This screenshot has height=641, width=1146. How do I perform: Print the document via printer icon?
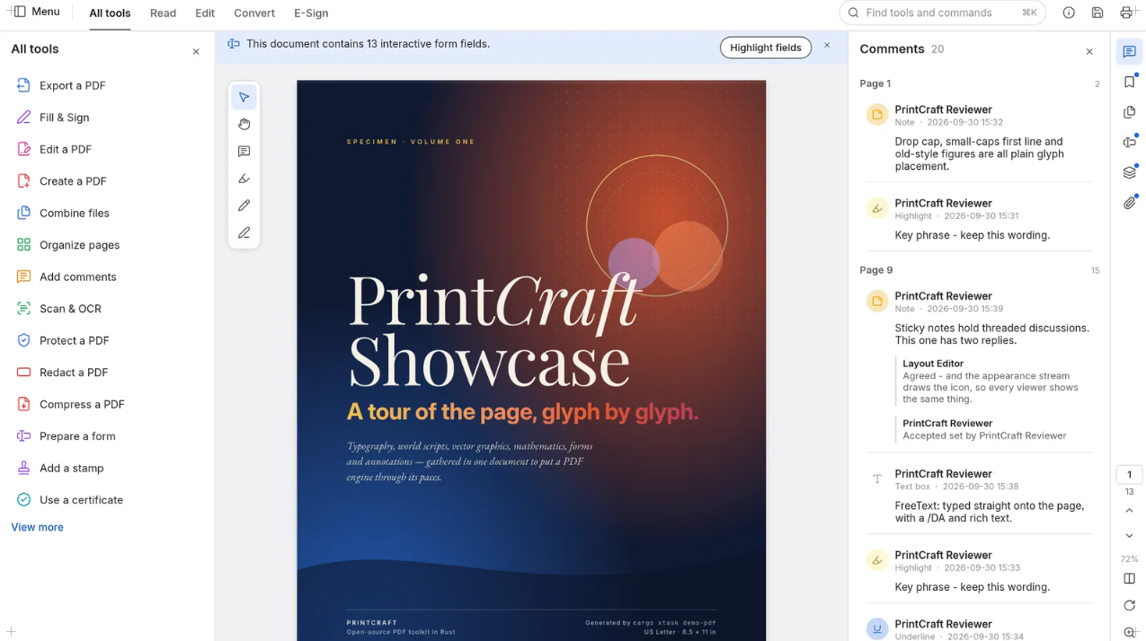click(1126, 13)
